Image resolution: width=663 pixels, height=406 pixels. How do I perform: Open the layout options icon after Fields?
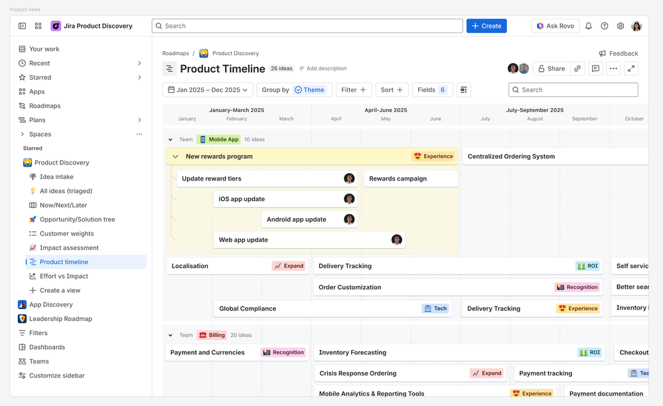coord(463,90)
